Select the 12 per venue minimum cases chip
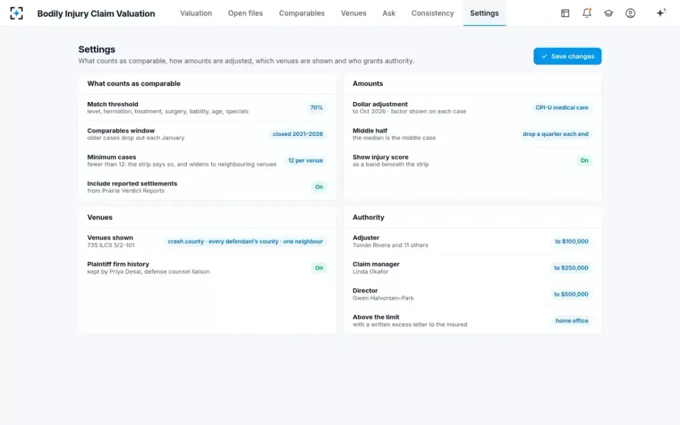This screenshot has width=680, height=425. click(305, 160)
